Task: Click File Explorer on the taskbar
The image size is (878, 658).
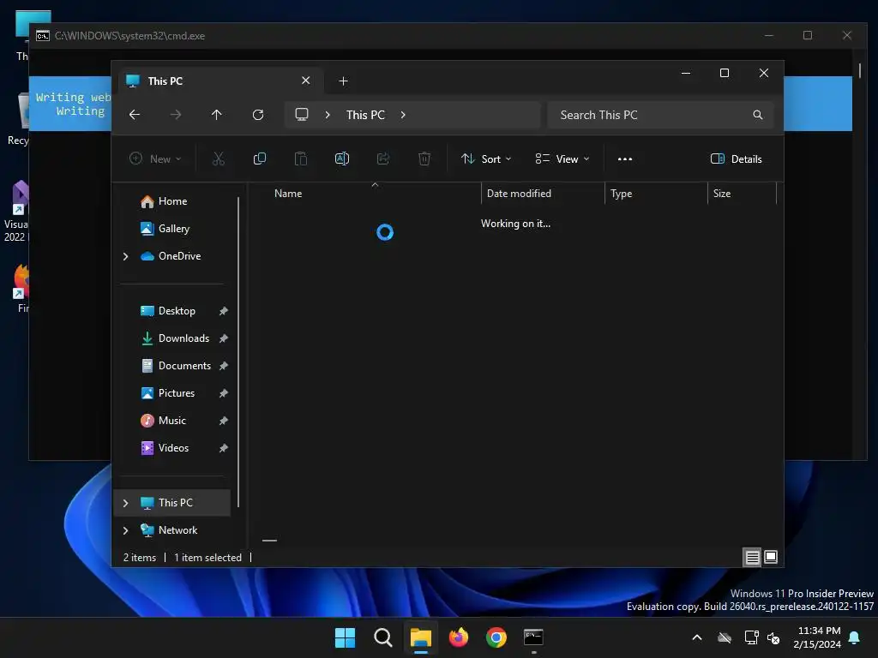Action: pyautogui.click(x=420, y=637)
